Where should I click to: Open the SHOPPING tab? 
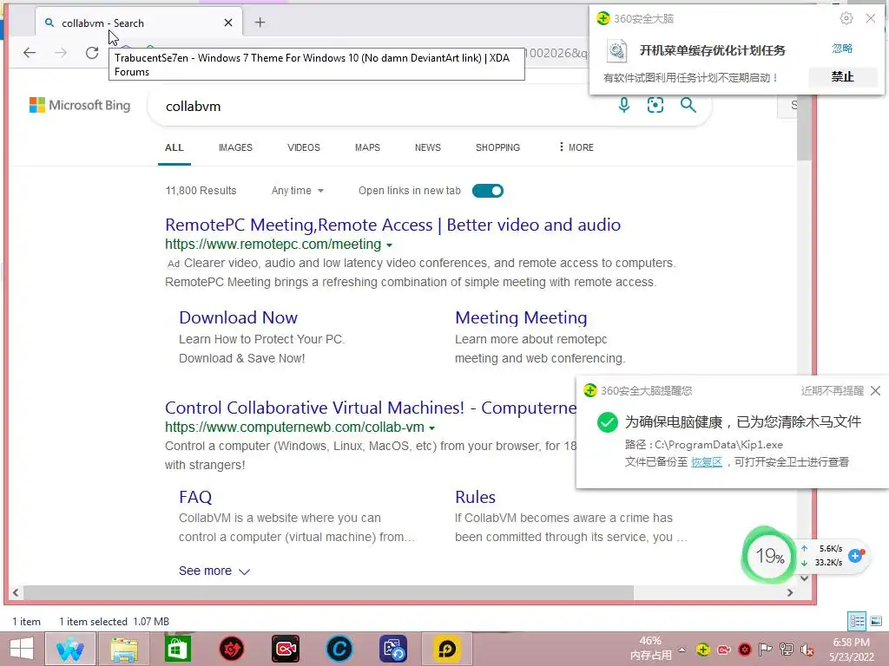[497, 147]
